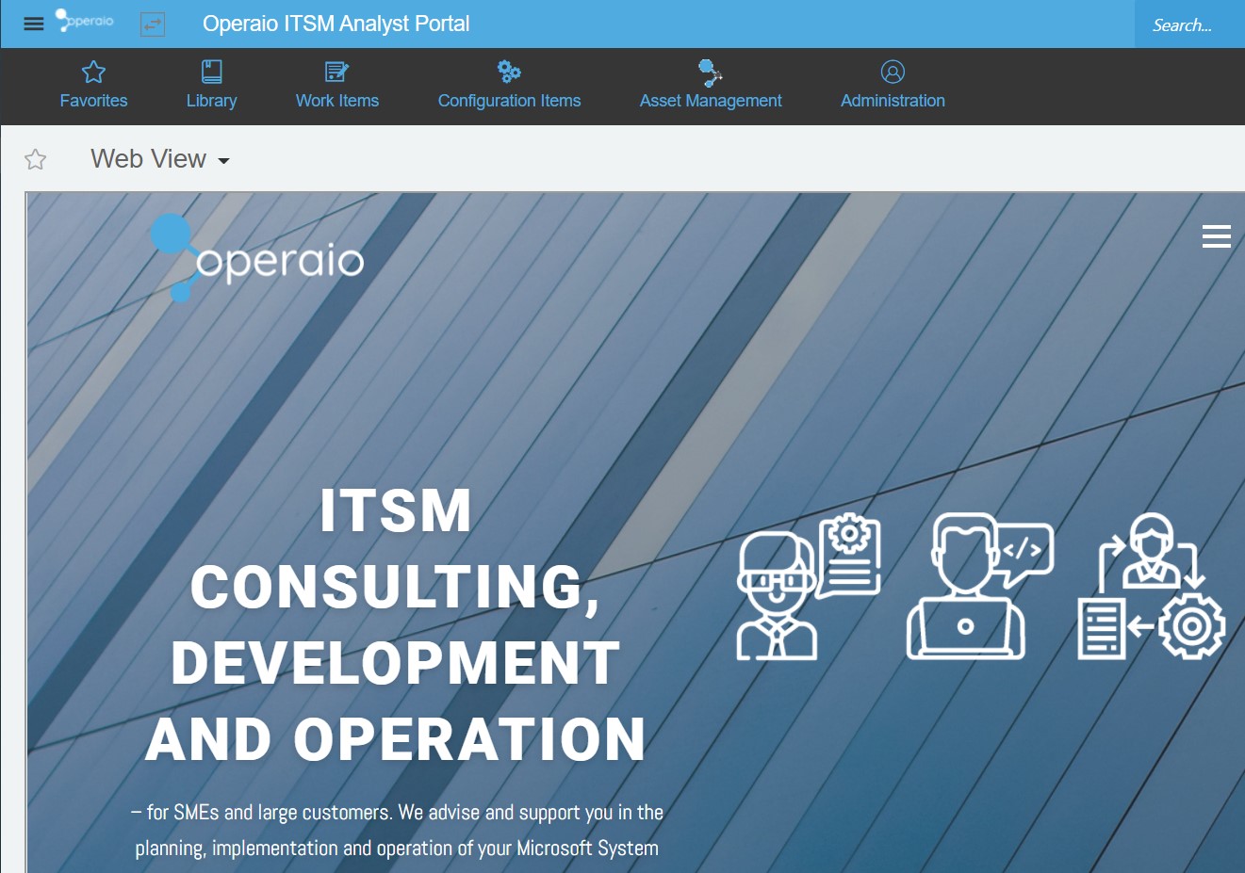Click the consultant with document icon
Viewport: 1245px width, 873px height.
coord(808,586)
